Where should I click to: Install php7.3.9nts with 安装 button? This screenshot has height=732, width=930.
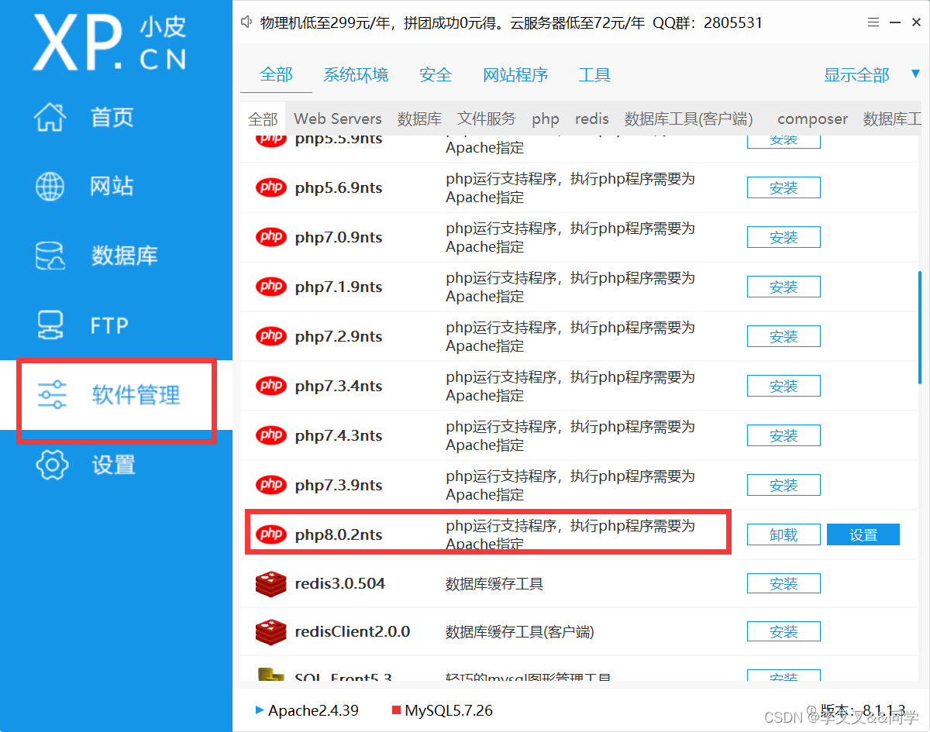(784, 485)
